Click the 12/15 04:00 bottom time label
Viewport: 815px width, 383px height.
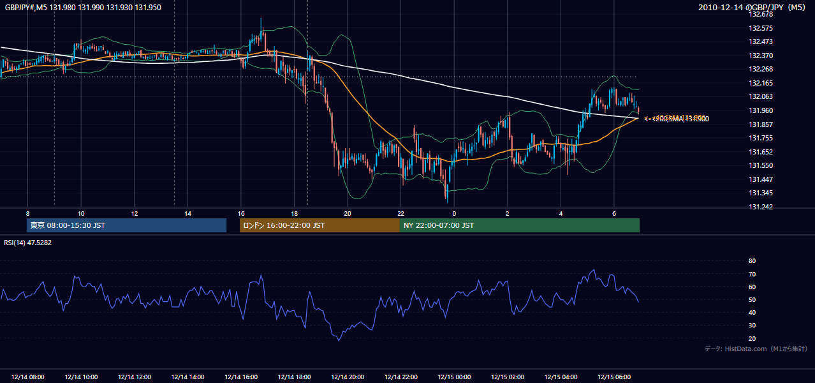561,377
